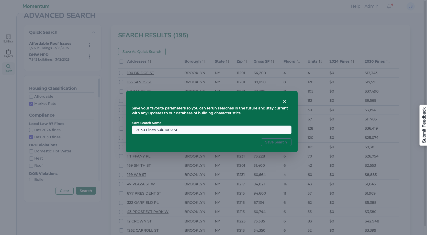This screenshot has width=427, height=235.
Task: Check the Roof violations checkbox
Action: point(31,166)
